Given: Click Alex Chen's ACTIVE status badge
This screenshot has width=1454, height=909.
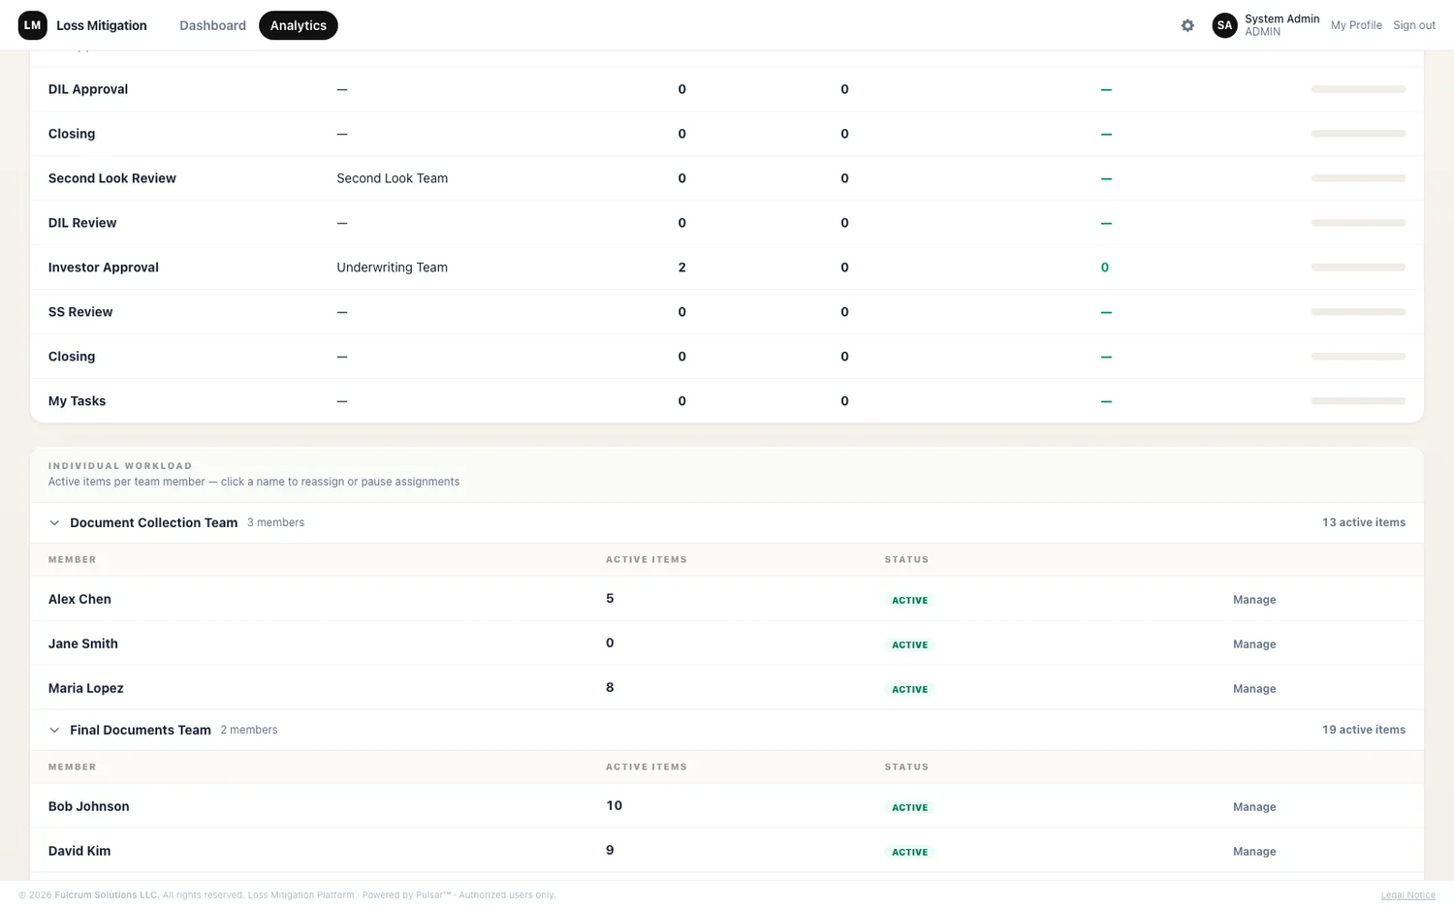Looking at the screenshot, I should click(x=910, y=601).
